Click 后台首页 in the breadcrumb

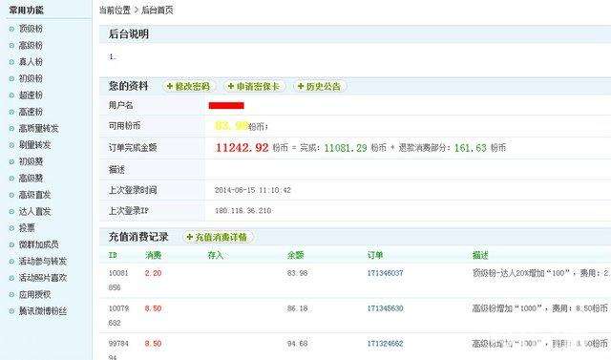[x=157, y=11]
